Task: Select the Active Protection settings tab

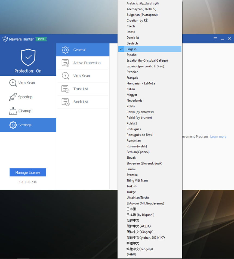Action: point(83,63)
